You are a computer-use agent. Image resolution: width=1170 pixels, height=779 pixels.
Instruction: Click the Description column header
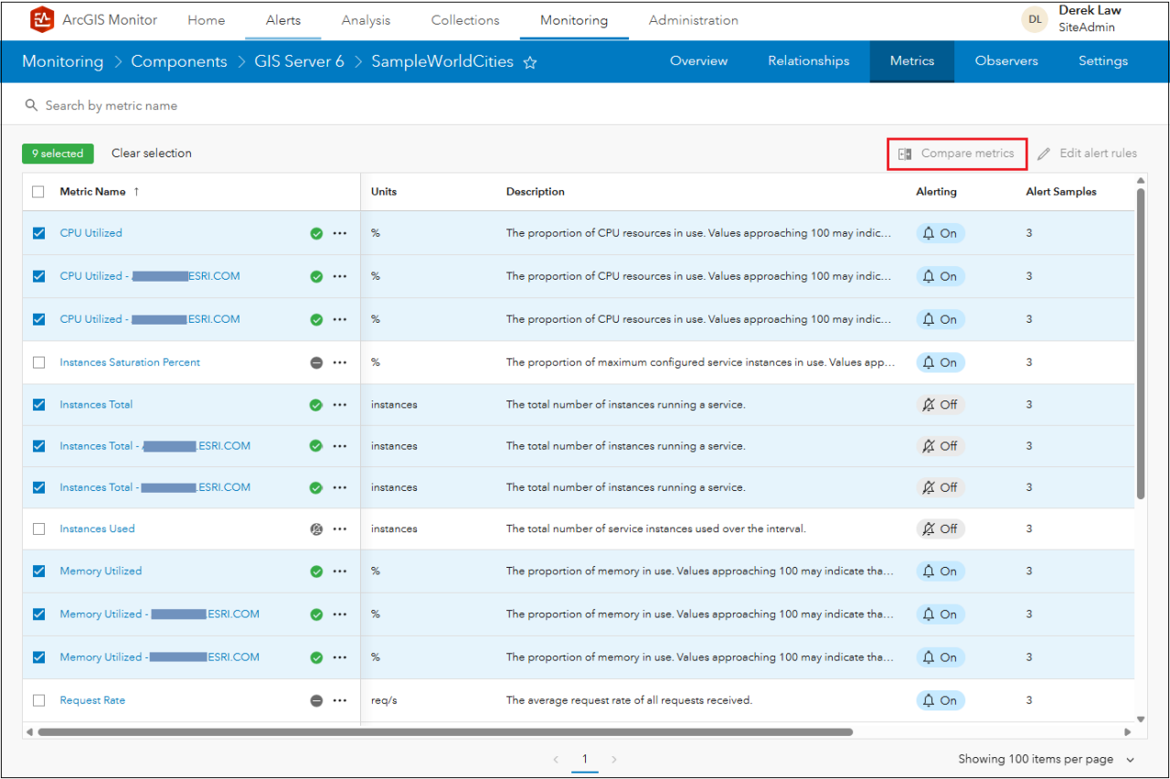(536, 192)
